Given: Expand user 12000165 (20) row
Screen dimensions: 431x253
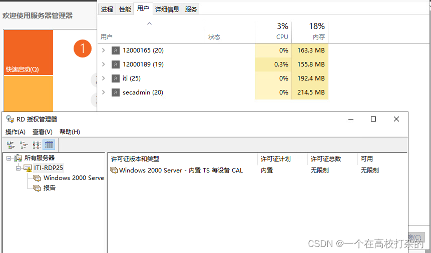Looking at the screenshot, I should [x=103, y=50].
